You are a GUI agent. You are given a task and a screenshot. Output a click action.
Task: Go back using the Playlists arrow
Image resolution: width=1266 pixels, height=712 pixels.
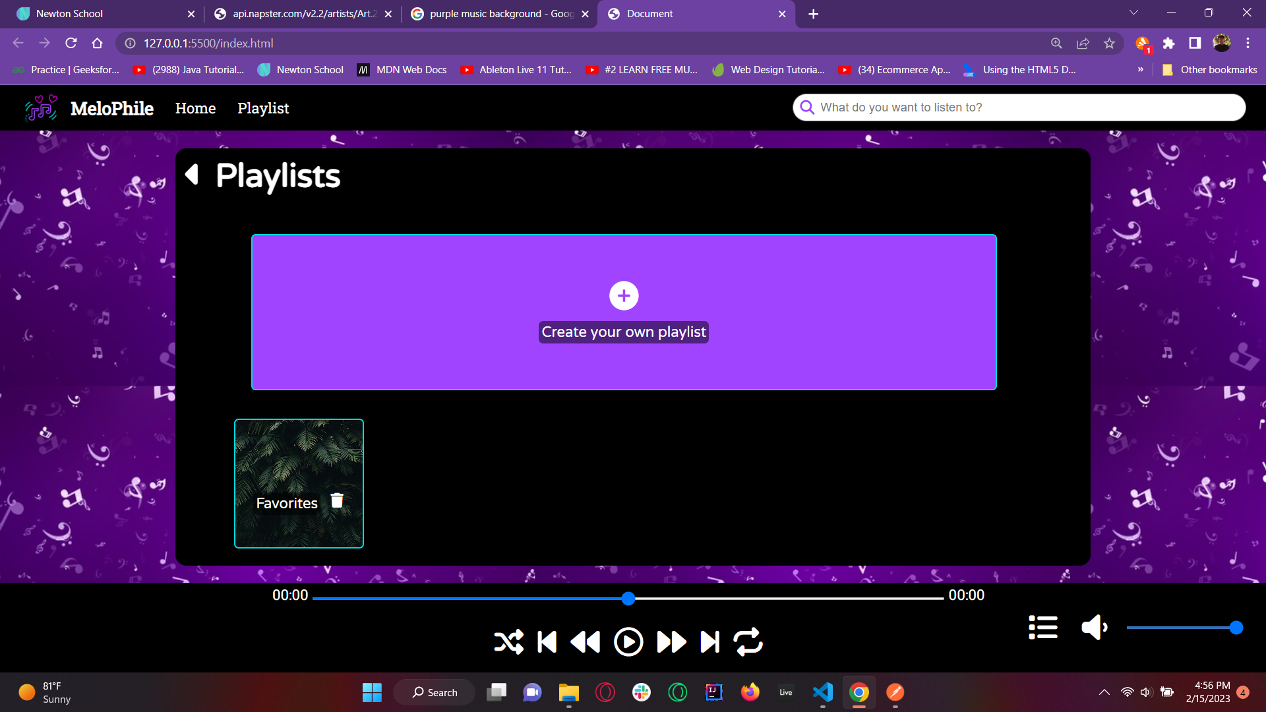coord(192,174)
